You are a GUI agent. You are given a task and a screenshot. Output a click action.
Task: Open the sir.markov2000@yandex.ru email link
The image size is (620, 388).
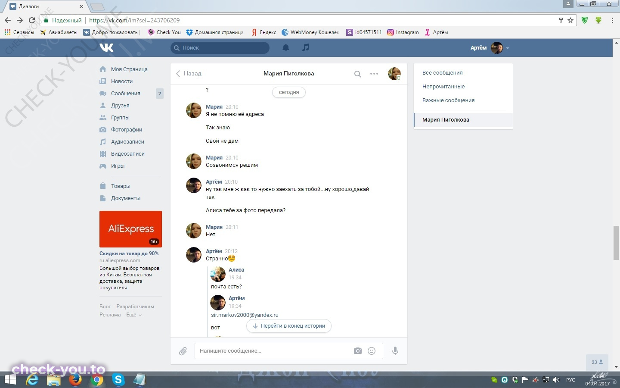tap(245, 315)
